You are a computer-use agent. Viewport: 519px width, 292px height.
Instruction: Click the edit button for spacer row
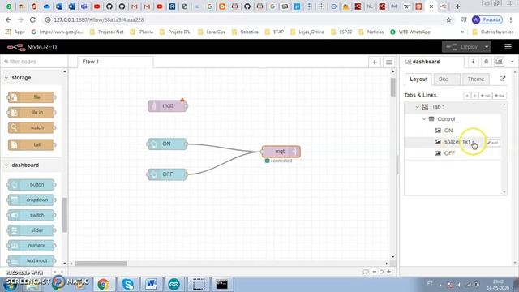click(492, 143)
